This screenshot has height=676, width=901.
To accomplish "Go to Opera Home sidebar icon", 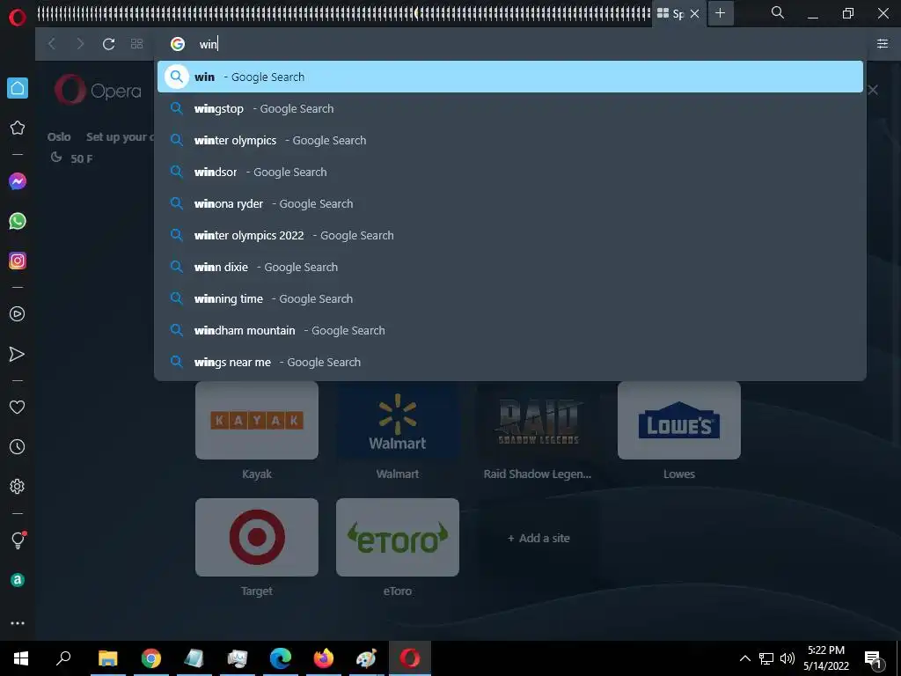I will [x=18, y=88].
